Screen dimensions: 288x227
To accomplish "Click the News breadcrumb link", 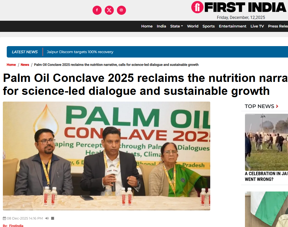I will tap(25, 65).
